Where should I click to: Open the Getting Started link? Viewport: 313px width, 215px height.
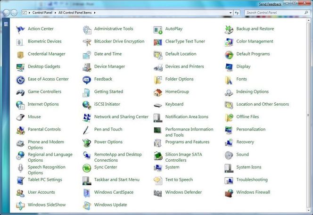pyautogui.click(x=108, y=91)
